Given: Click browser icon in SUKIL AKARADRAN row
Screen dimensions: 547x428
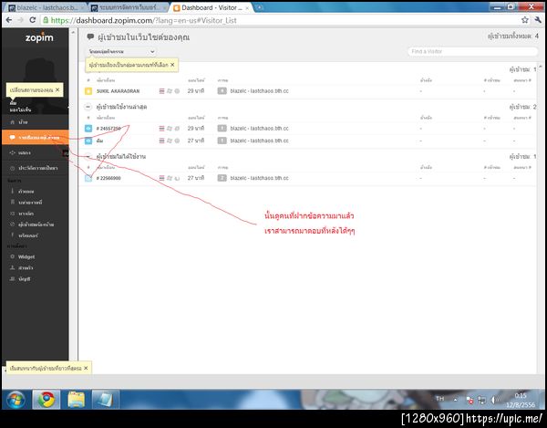Looking at the screenshot, I should (177, 91).
